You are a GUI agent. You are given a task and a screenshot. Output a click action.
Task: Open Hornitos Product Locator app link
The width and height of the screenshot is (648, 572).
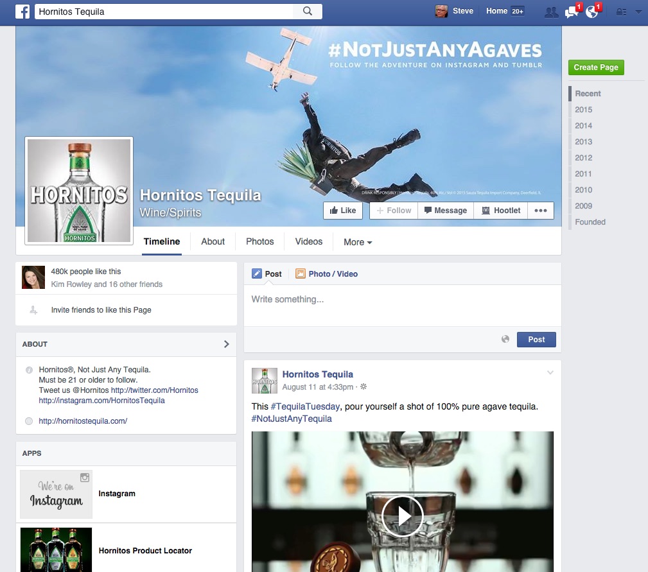tap(145, 551)
